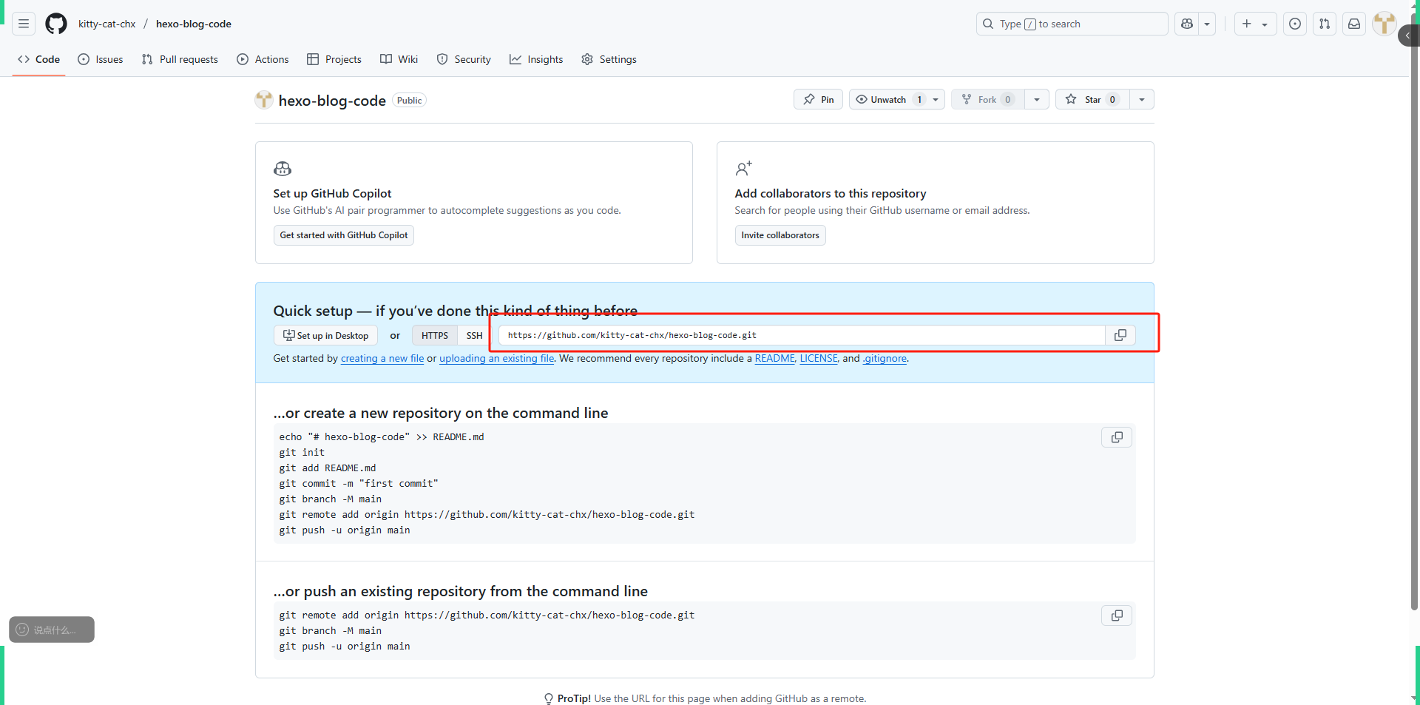Copy the create new repository commands
The width and height of the screenshot is (1420, 705).
[x=1117, y=437]
